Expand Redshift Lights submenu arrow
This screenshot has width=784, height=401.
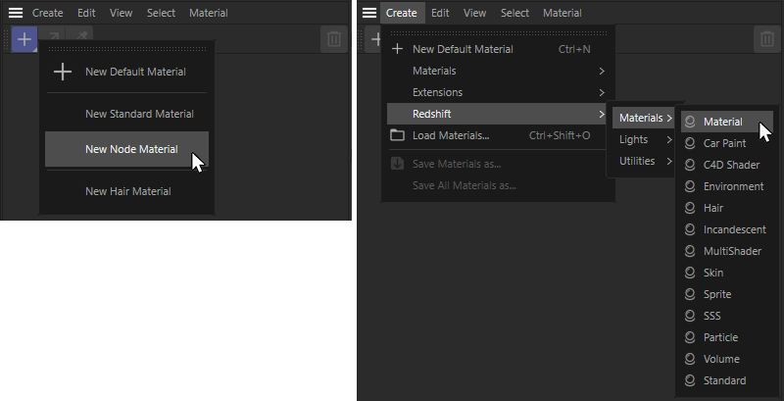click(669, 139)
